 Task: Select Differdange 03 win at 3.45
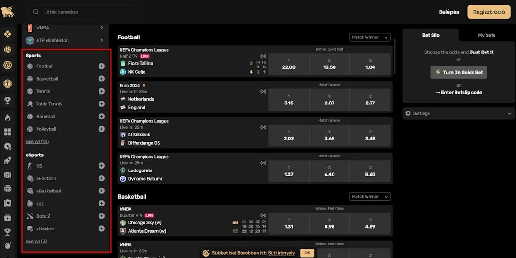pos(370,135)
